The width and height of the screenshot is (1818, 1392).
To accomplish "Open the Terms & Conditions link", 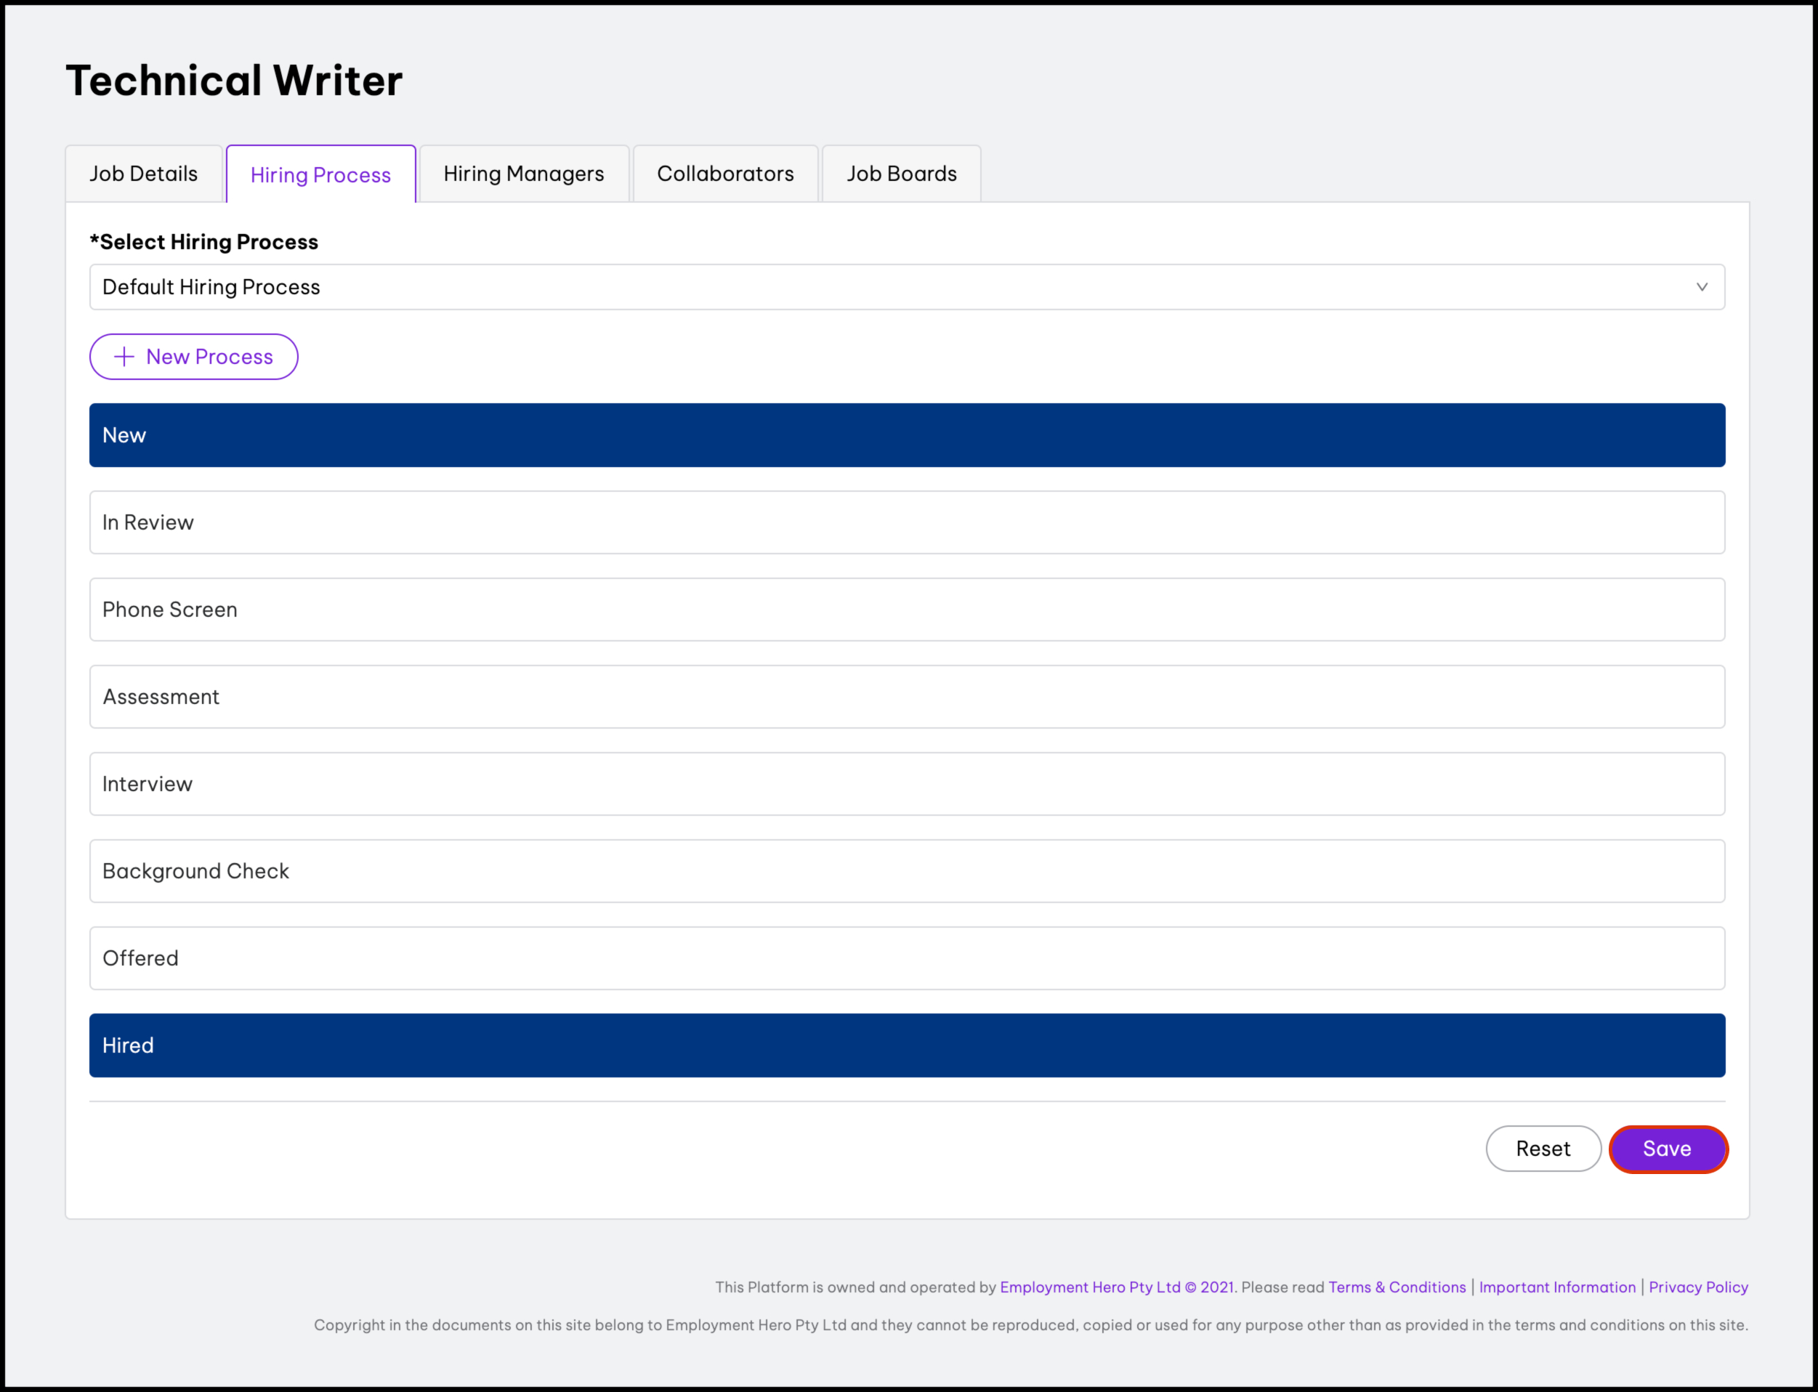I will click(x=1397, y=1287).
